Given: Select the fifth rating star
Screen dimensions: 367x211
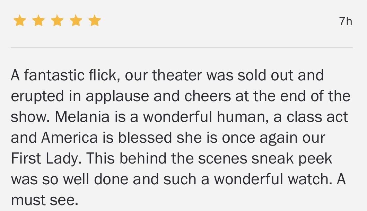Looking at the screenshot, I should pos(94,21).
